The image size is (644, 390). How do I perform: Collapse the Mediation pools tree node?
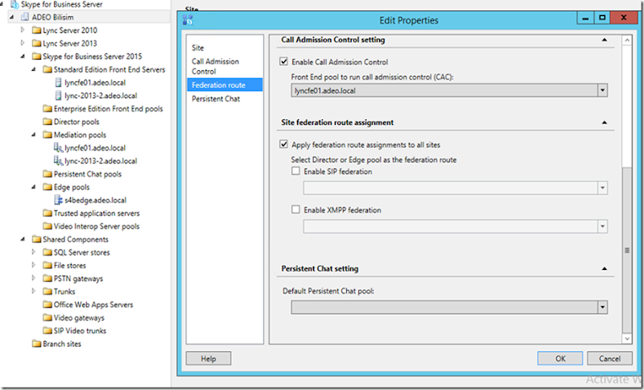(x=34, y=135)
